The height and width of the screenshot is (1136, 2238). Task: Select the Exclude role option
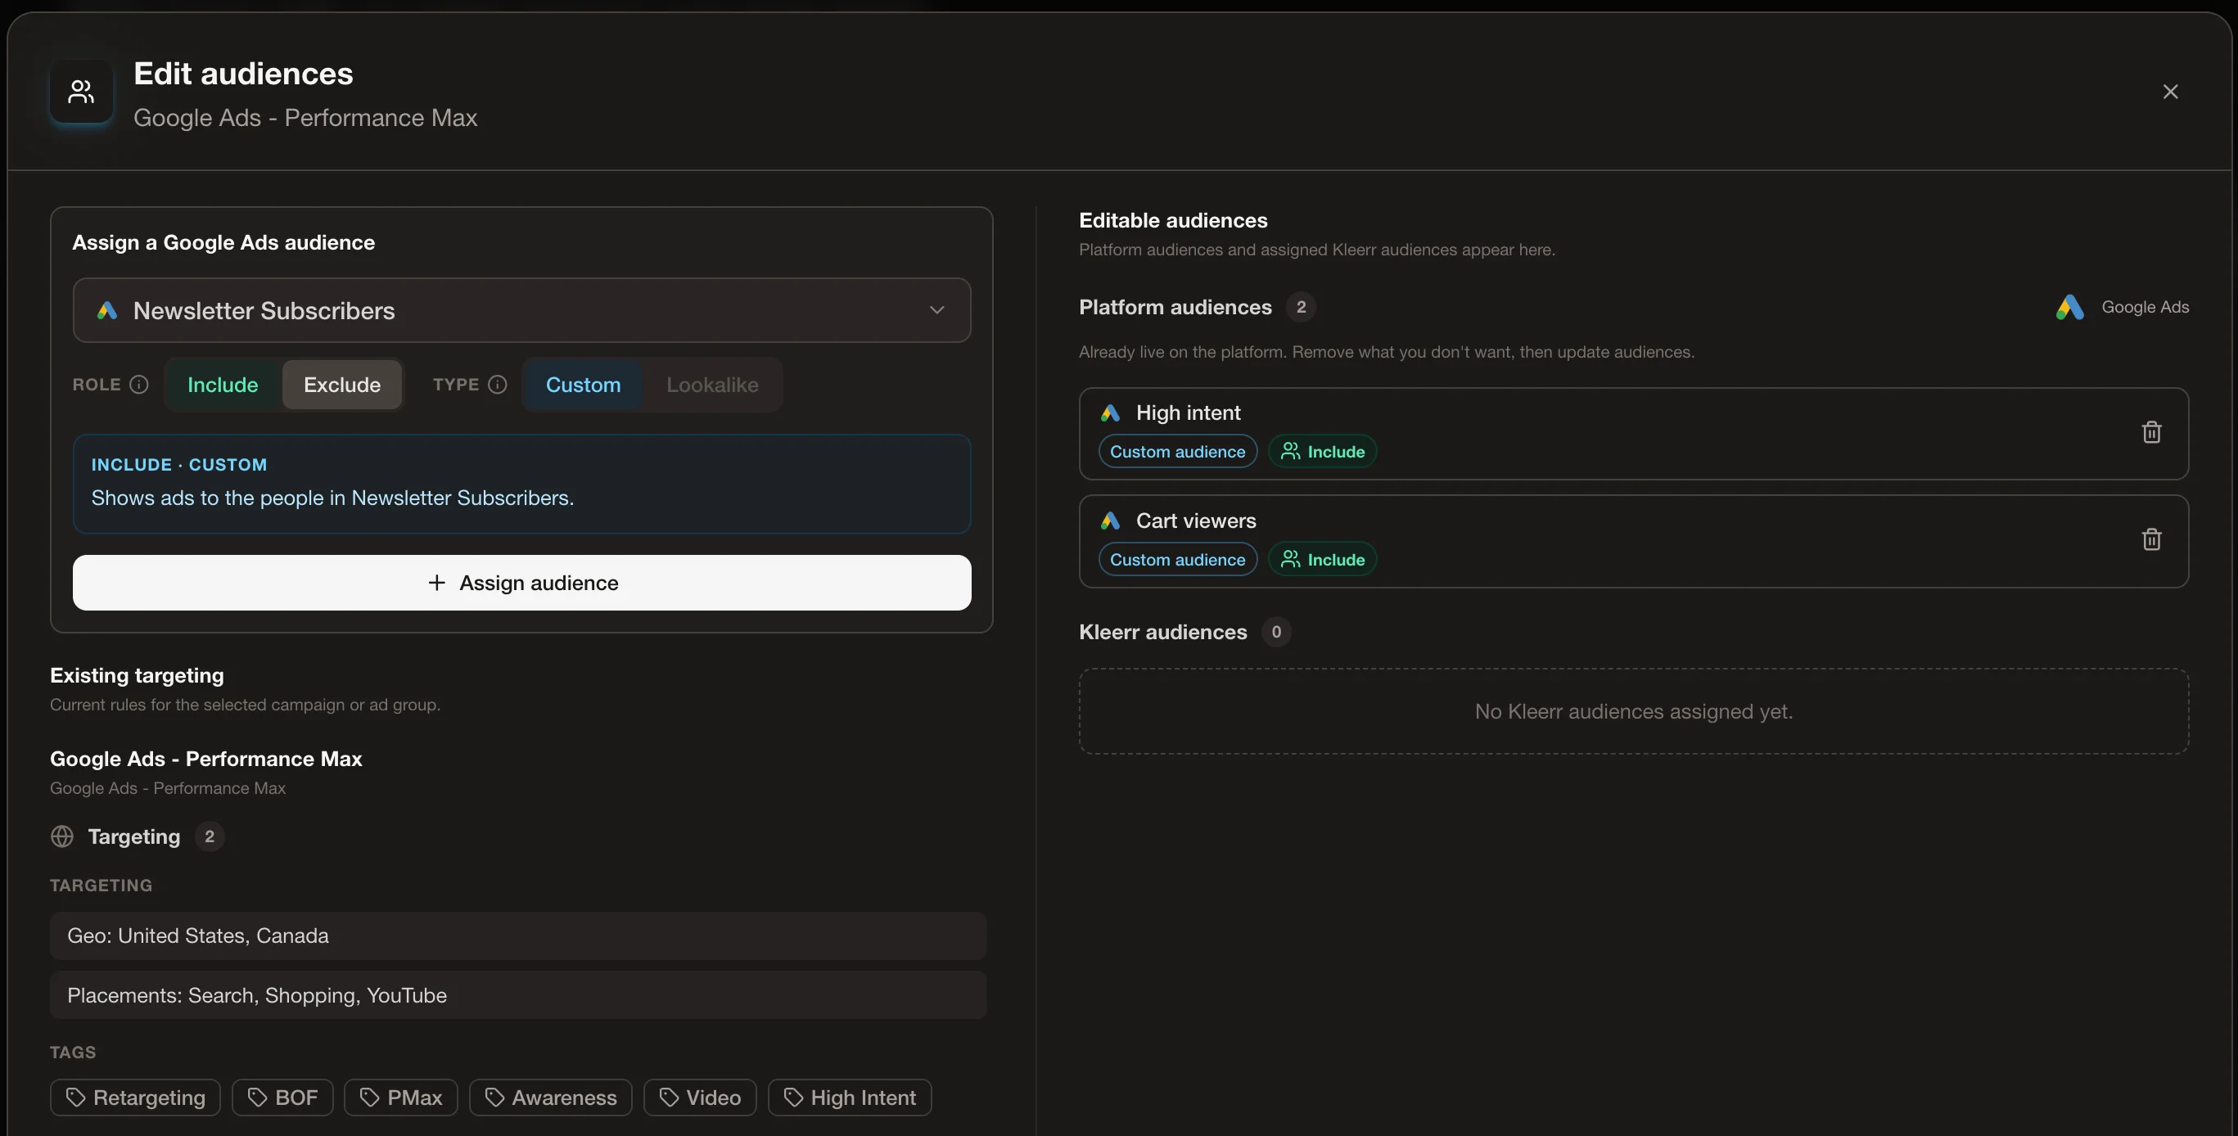click(x=341, y=385)
